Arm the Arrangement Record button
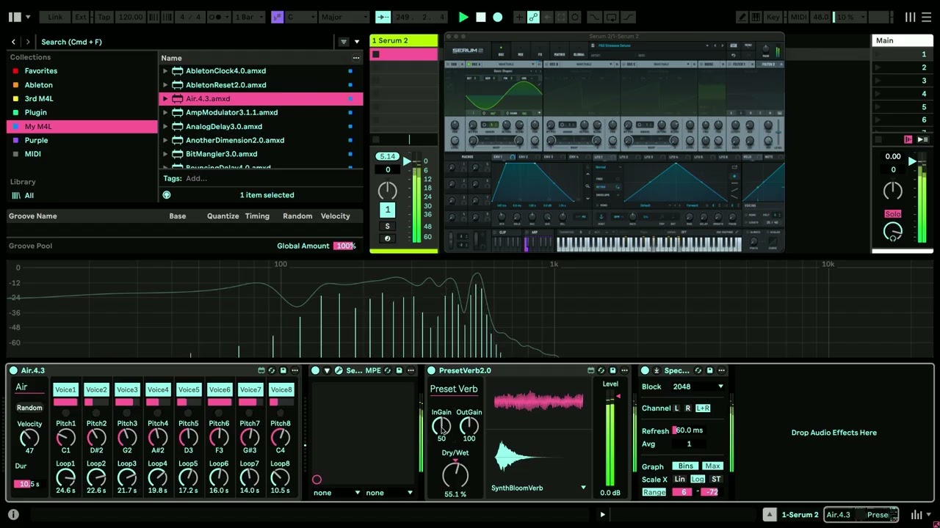Screen dimensions: 940x528 tap(497, 17)
